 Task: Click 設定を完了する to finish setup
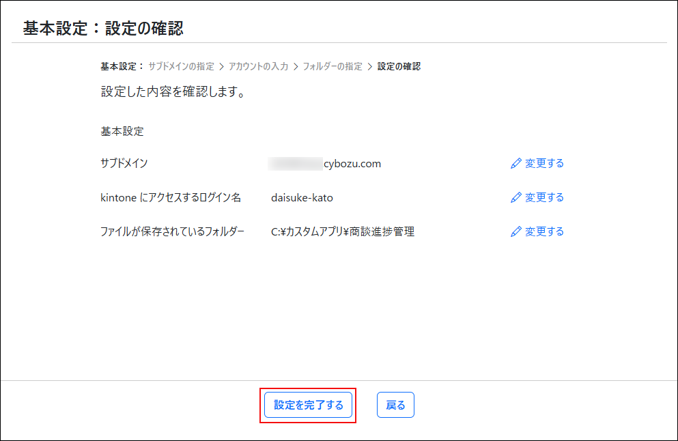[x=307, y=405]
